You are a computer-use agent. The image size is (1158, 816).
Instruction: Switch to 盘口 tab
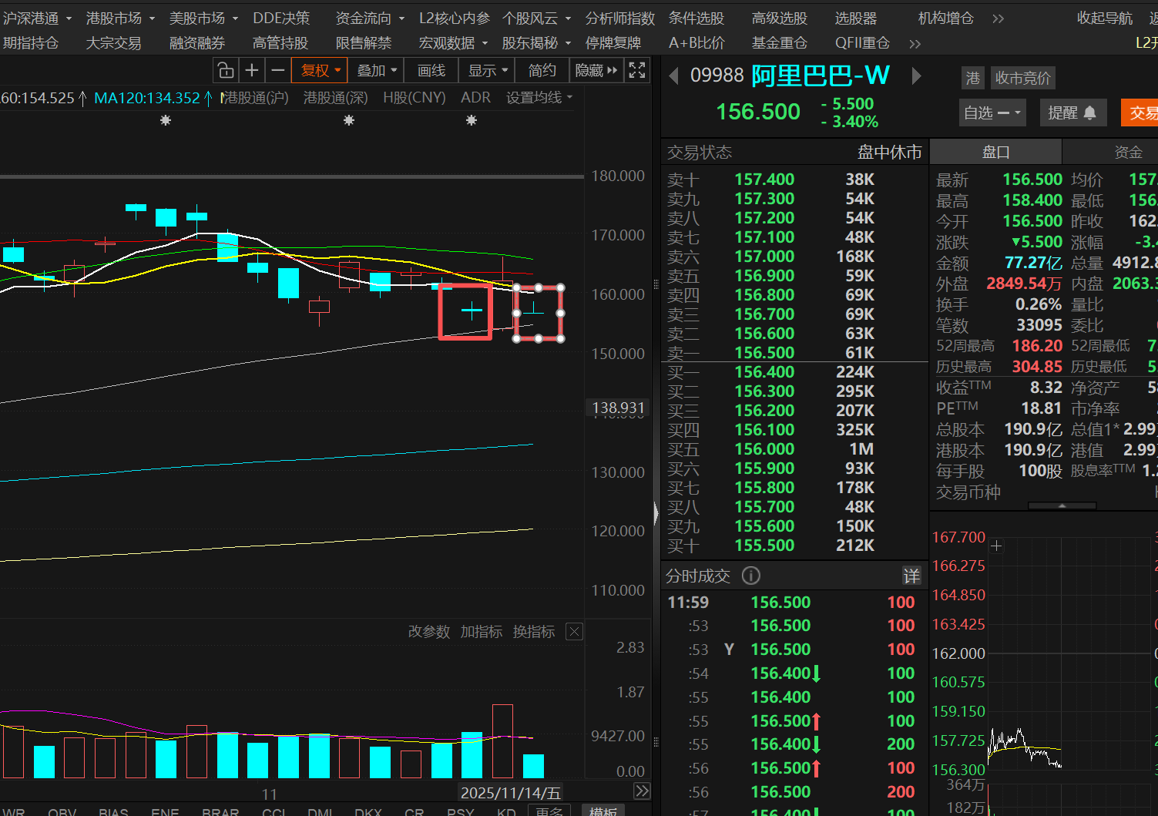(995, 153)
